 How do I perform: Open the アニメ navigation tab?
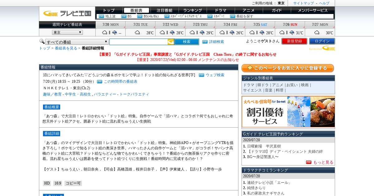tap(248, 10)
